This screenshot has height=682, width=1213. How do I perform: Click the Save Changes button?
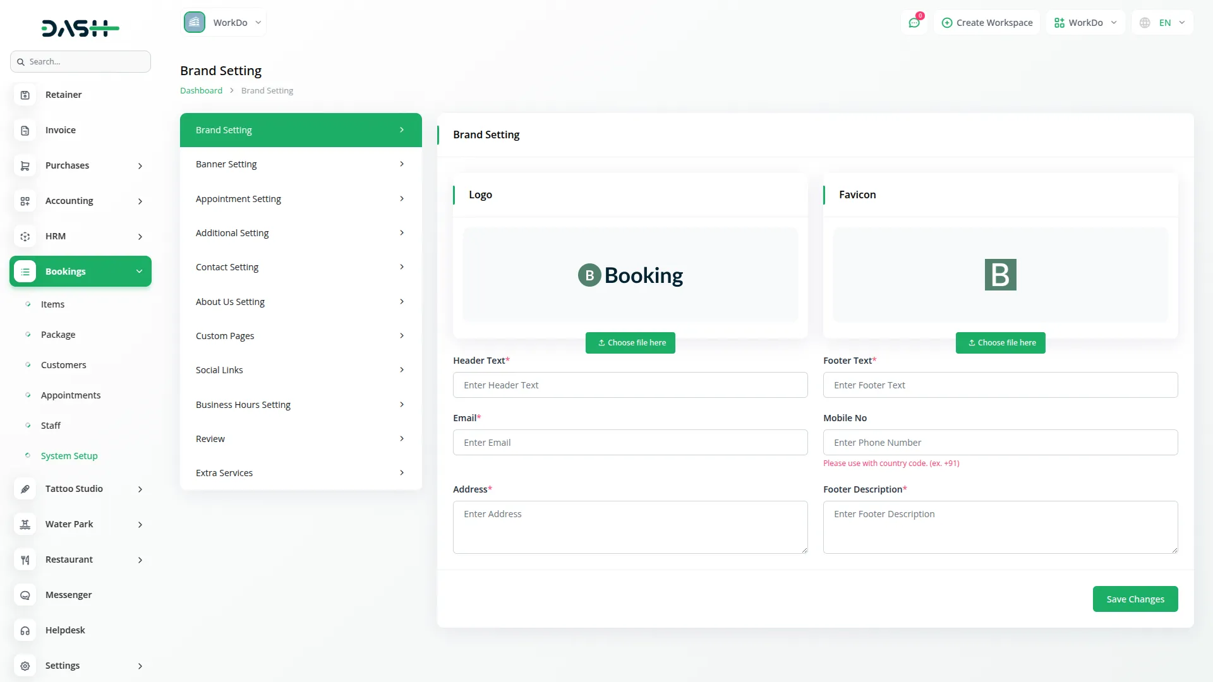coord(1135,599)
